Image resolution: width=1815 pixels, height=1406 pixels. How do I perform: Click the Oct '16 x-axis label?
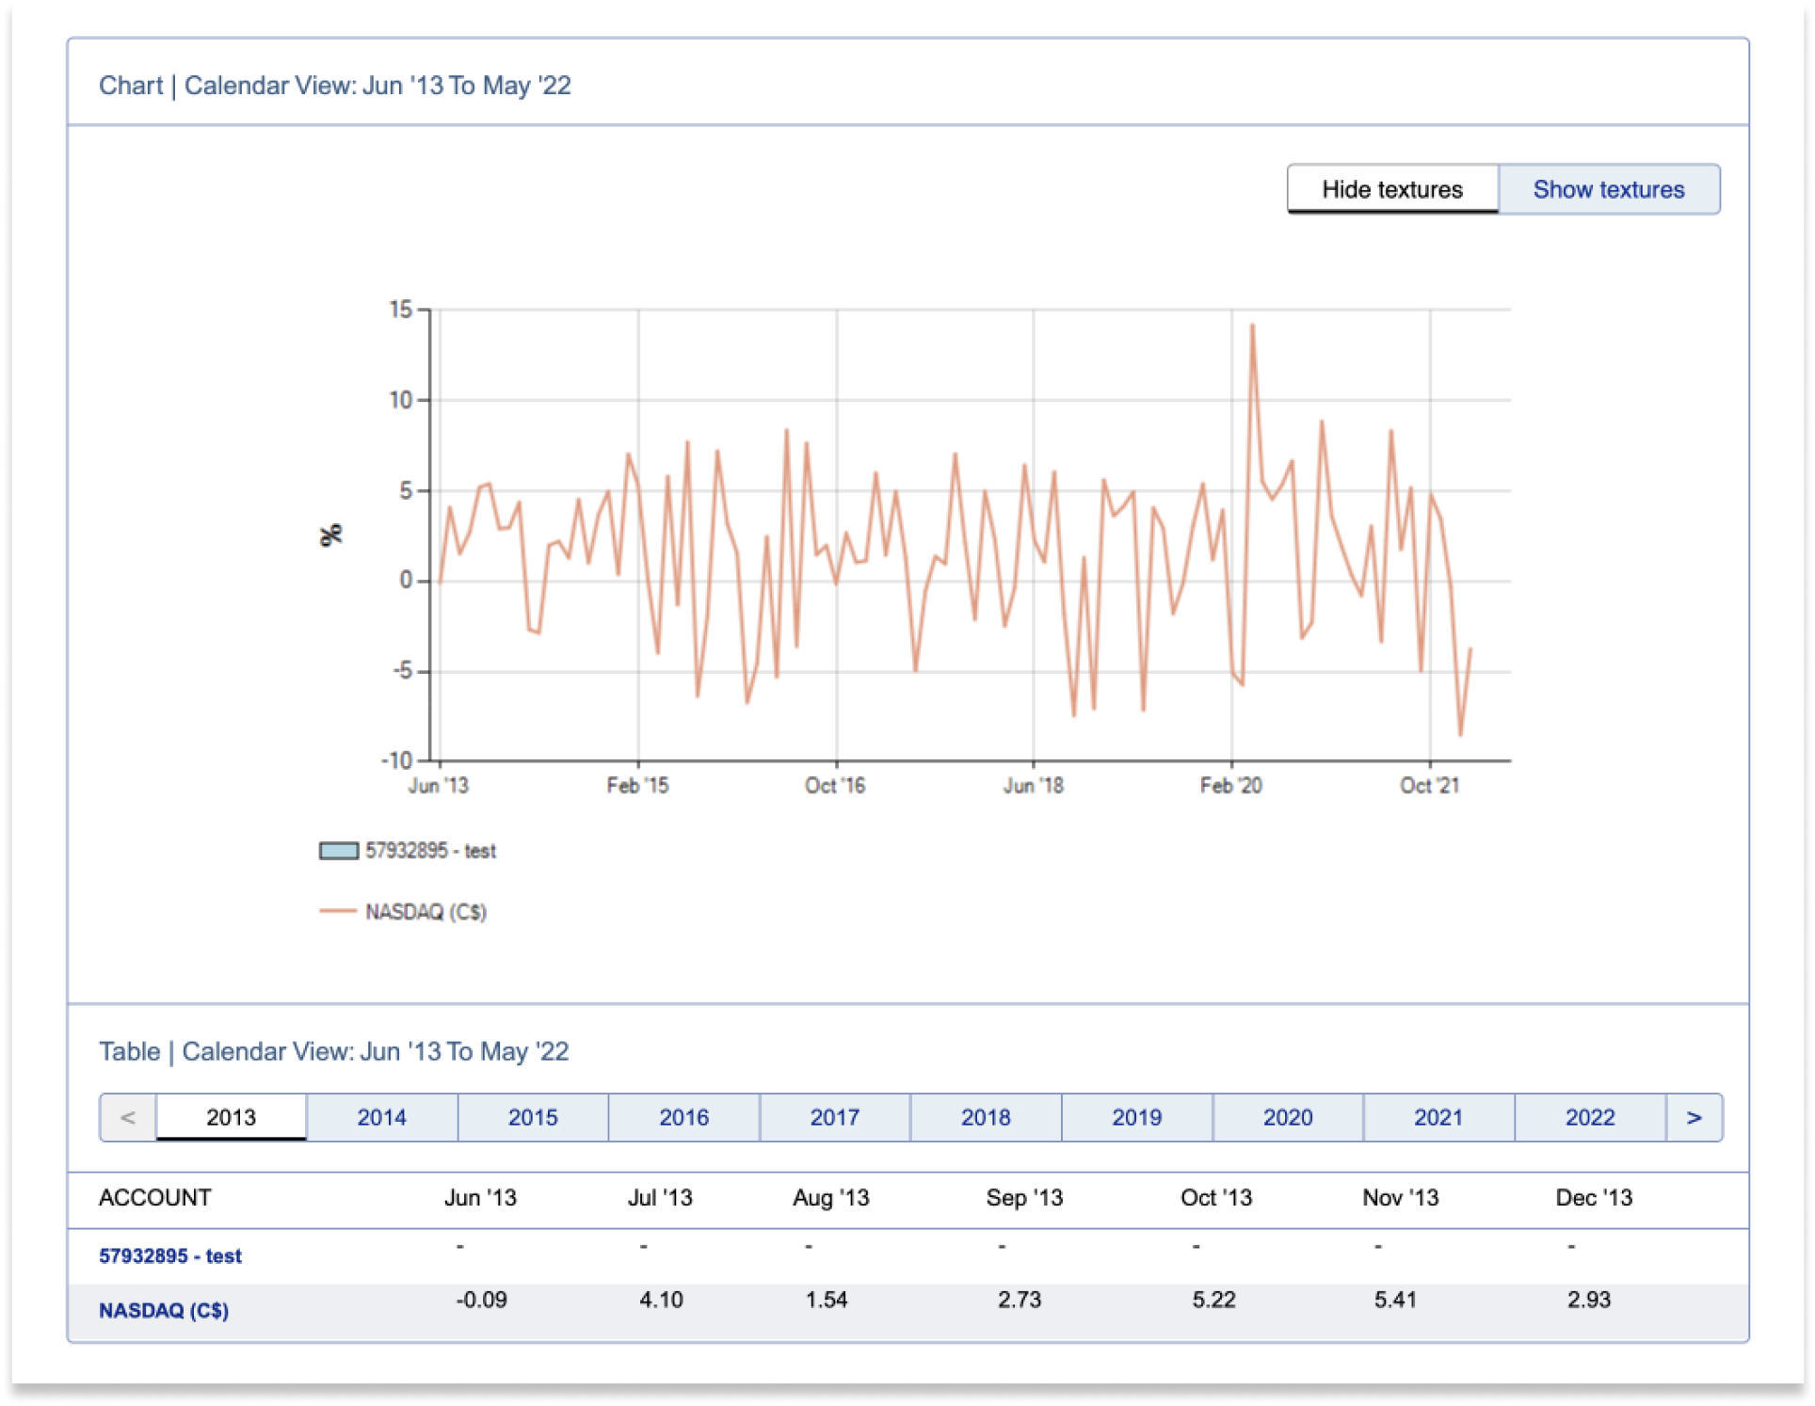coord(835,786)
